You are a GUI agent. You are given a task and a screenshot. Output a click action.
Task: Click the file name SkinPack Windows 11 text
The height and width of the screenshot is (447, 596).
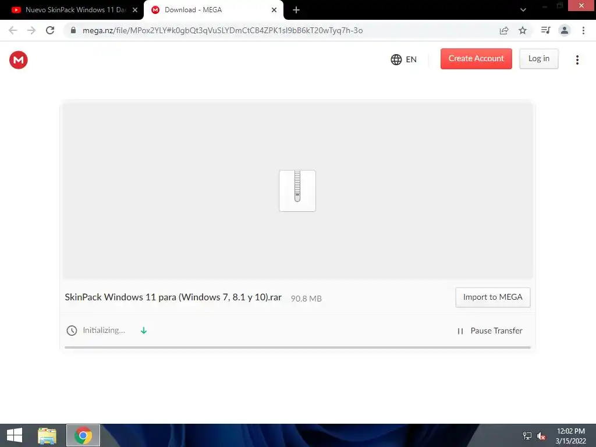pyautogui.click(x=173, y=297)
